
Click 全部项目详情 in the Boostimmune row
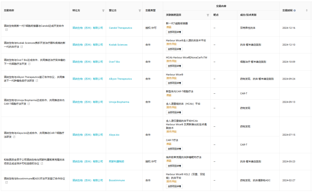click(x=174, y=187)
